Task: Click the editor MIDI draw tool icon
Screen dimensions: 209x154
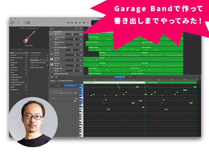Action: coord(52,77)
